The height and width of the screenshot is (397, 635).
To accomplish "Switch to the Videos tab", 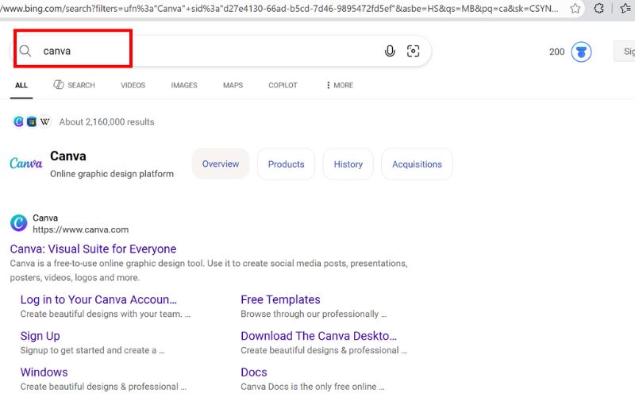I will click(x=133, y=85).
